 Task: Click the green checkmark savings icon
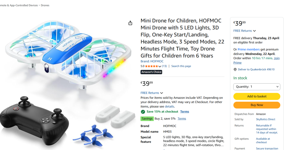pyautogui.click(x=143, y=112)
